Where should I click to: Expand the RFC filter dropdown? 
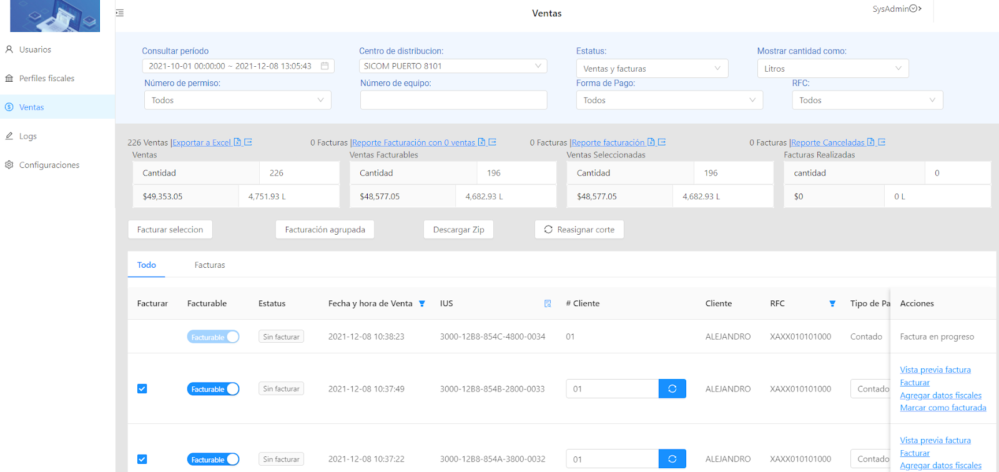pos(867,100)
